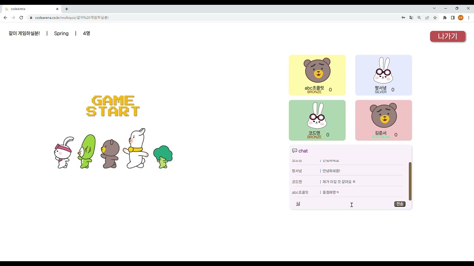Open the browser side panel icon
This screenshot has height=266, width=474.
coord(452,17)
